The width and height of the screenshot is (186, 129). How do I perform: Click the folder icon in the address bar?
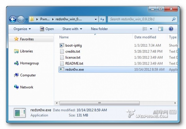point(32,19)
